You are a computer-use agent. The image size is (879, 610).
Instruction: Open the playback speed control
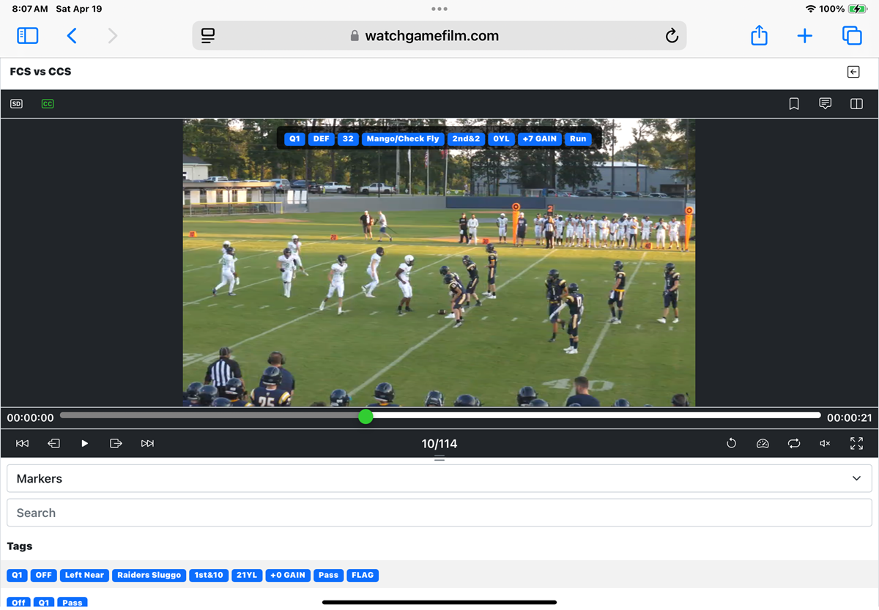[763, 444]
